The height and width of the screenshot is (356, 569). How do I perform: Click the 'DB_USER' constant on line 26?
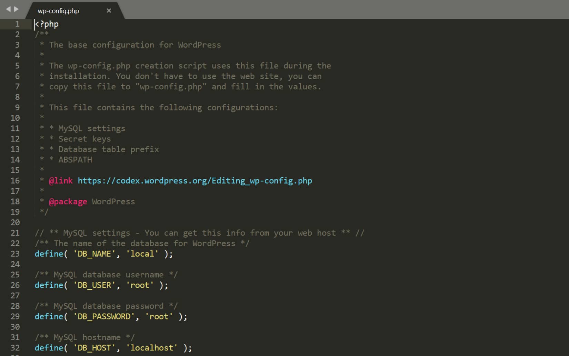click(x=94, y=285)
